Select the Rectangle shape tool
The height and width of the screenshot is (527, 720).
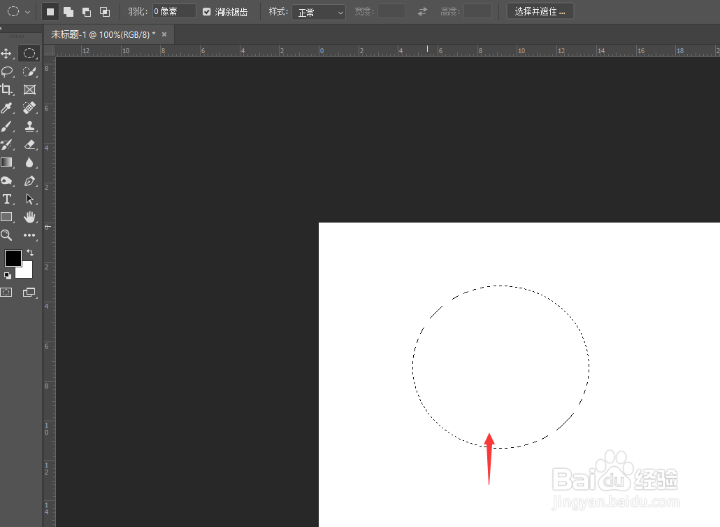click(6, 217)
